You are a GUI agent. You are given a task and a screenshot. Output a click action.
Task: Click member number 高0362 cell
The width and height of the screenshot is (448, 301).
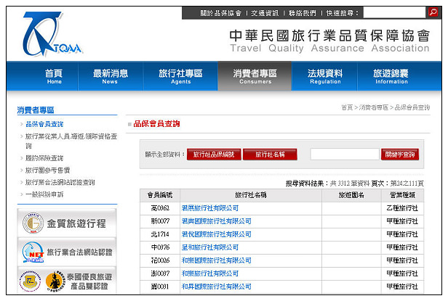160,208
